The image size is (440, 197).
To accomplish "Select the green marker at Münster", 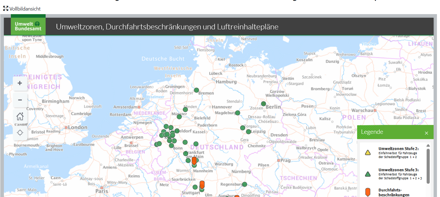I will click(x=179, y=117).
